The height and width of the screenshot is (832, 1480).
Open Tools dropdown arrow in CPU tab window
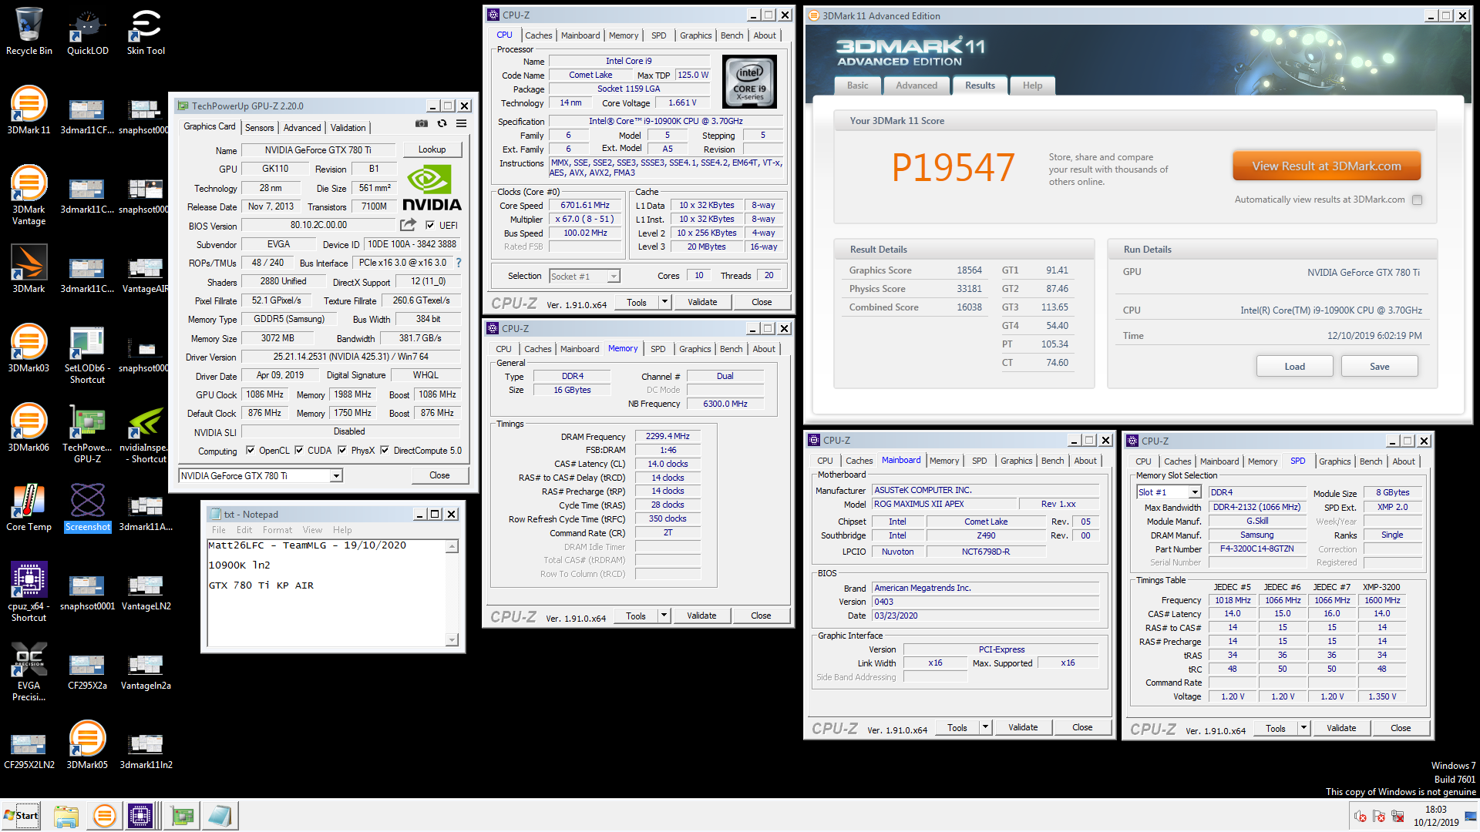tap(664, 302)
